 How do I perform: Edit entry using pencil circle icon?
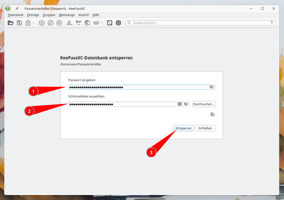[x=50, y=23]
